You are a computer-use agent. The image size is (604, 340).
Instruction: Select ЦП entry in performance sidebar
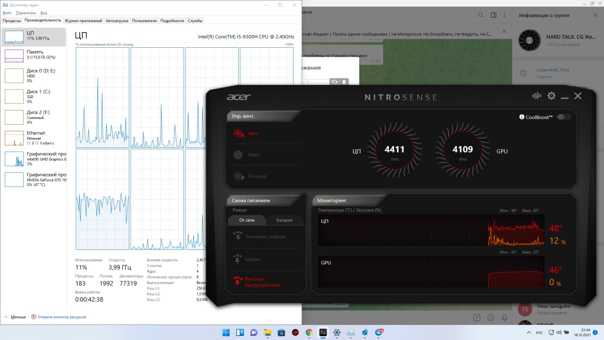(34, 36)
